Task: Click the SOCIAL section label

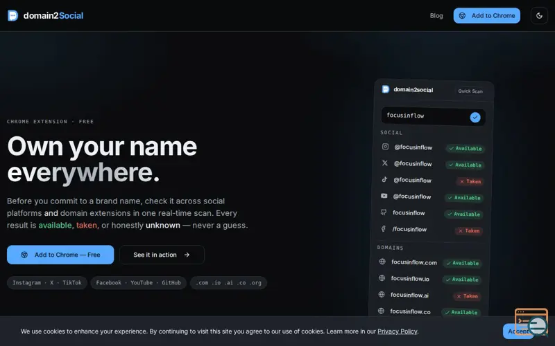Action: click(x=391, y=133)
